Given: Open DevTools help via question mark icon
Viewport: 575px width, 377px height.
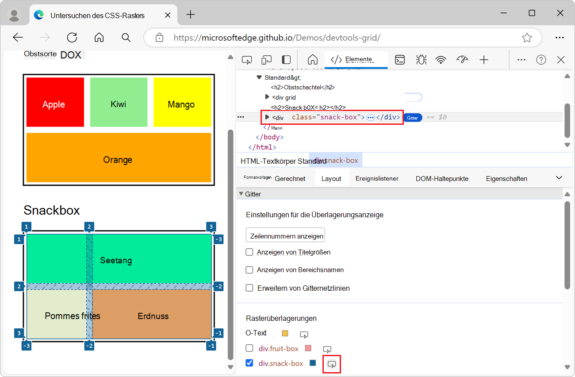Looking at the screenshot, I should tap(540, 59).
